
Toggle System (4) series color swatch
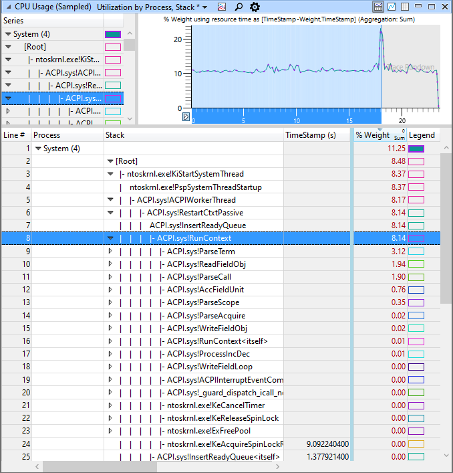coord(113,34)
